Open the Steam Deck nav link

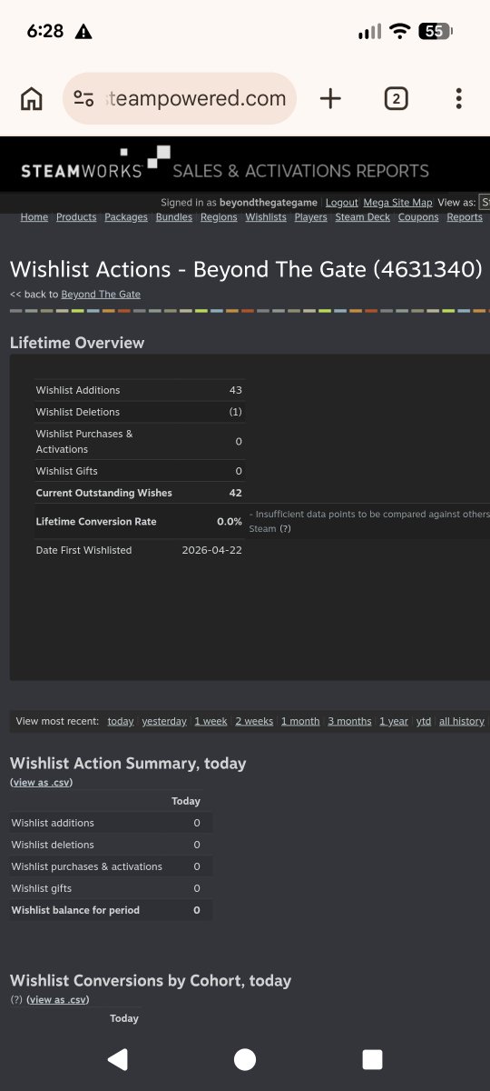(x=363, y=217)
